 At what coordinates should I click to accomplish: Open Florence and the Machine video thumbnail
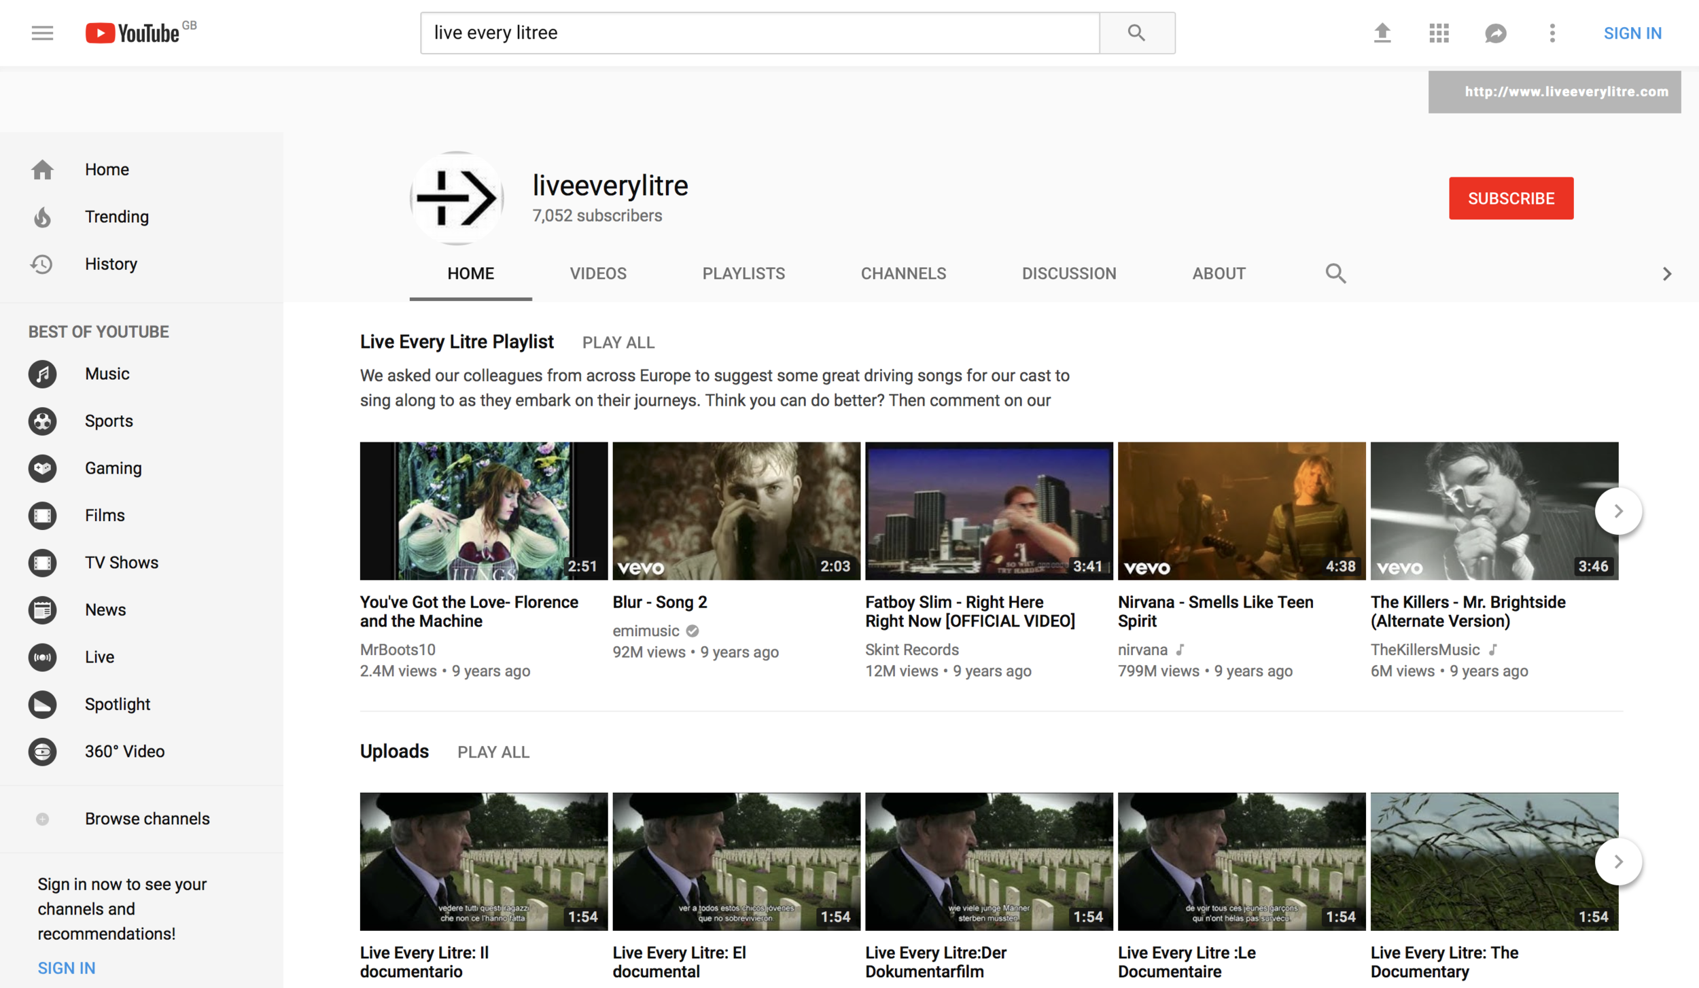click(x=484, y=511)
